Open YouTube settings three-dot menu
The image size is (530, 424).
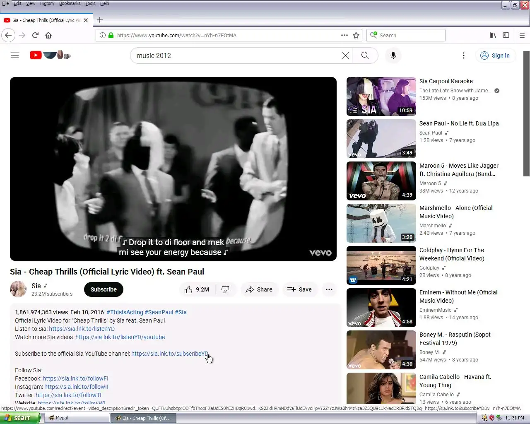tap(463, 55)
